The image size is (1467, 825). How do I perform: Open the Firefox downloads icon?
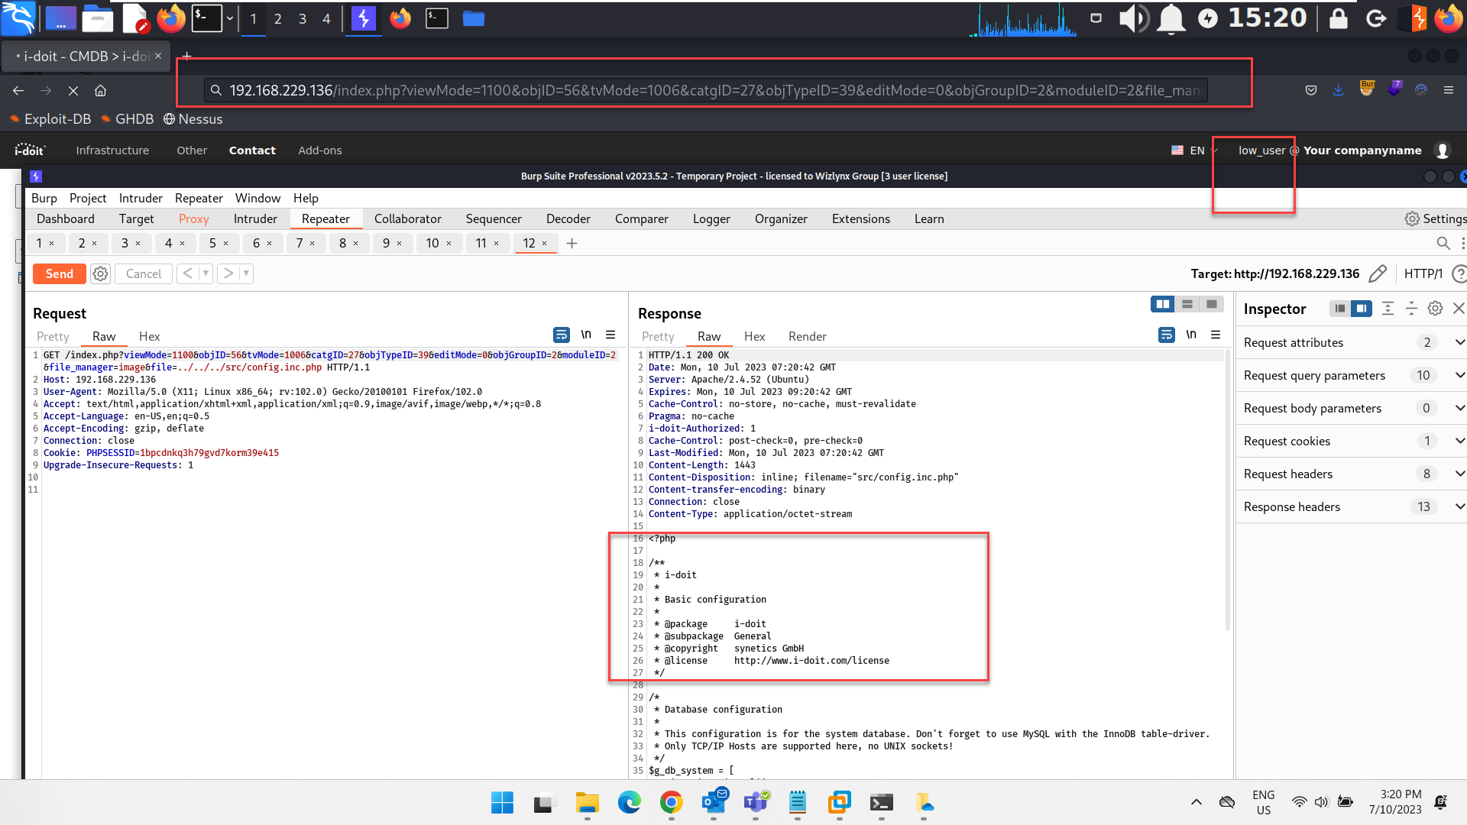point(1339,90)
